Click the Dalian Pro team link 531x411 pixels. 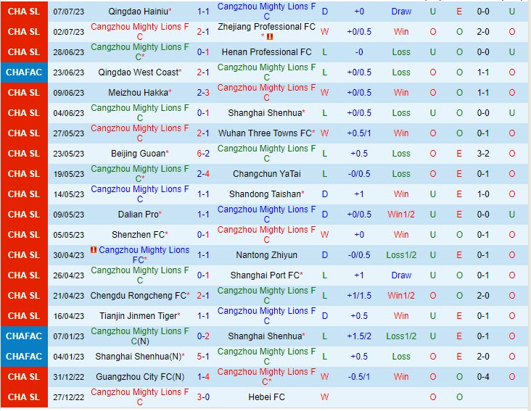(138, 215)
